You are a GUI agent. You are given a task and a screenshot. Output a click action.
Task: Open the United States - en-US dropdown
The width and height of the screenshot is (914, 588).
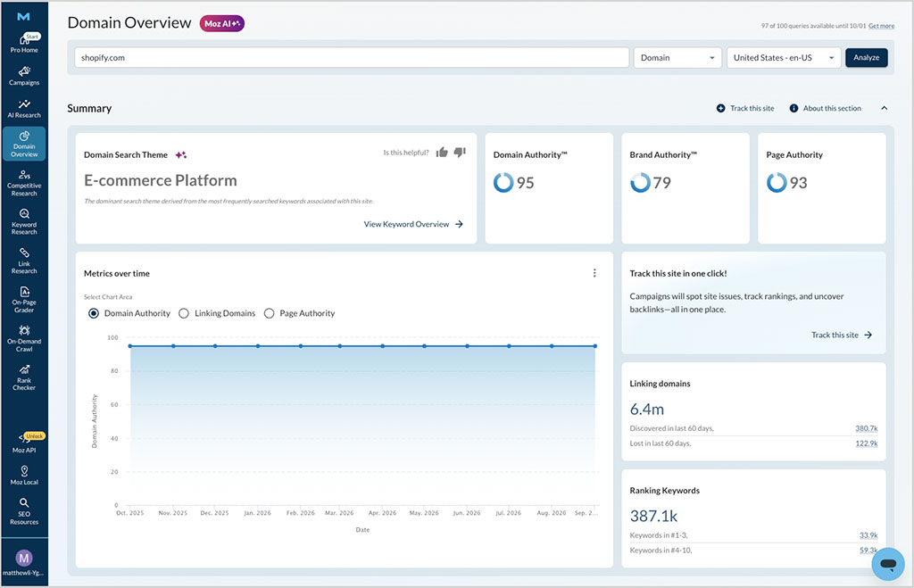tap(784, 58)
